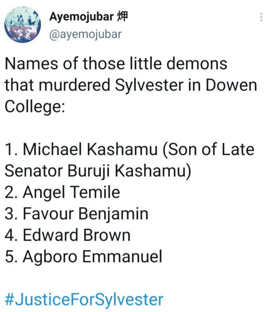Click the @ayemojubar handle
The height and width of the screenshot is (312, 271).
pyautogui.click(x=85, y=34)
